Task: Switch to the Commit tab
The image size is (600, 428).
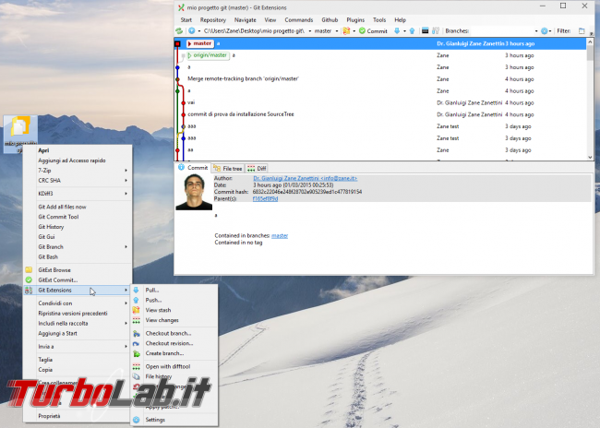Action: coord(193,168)
